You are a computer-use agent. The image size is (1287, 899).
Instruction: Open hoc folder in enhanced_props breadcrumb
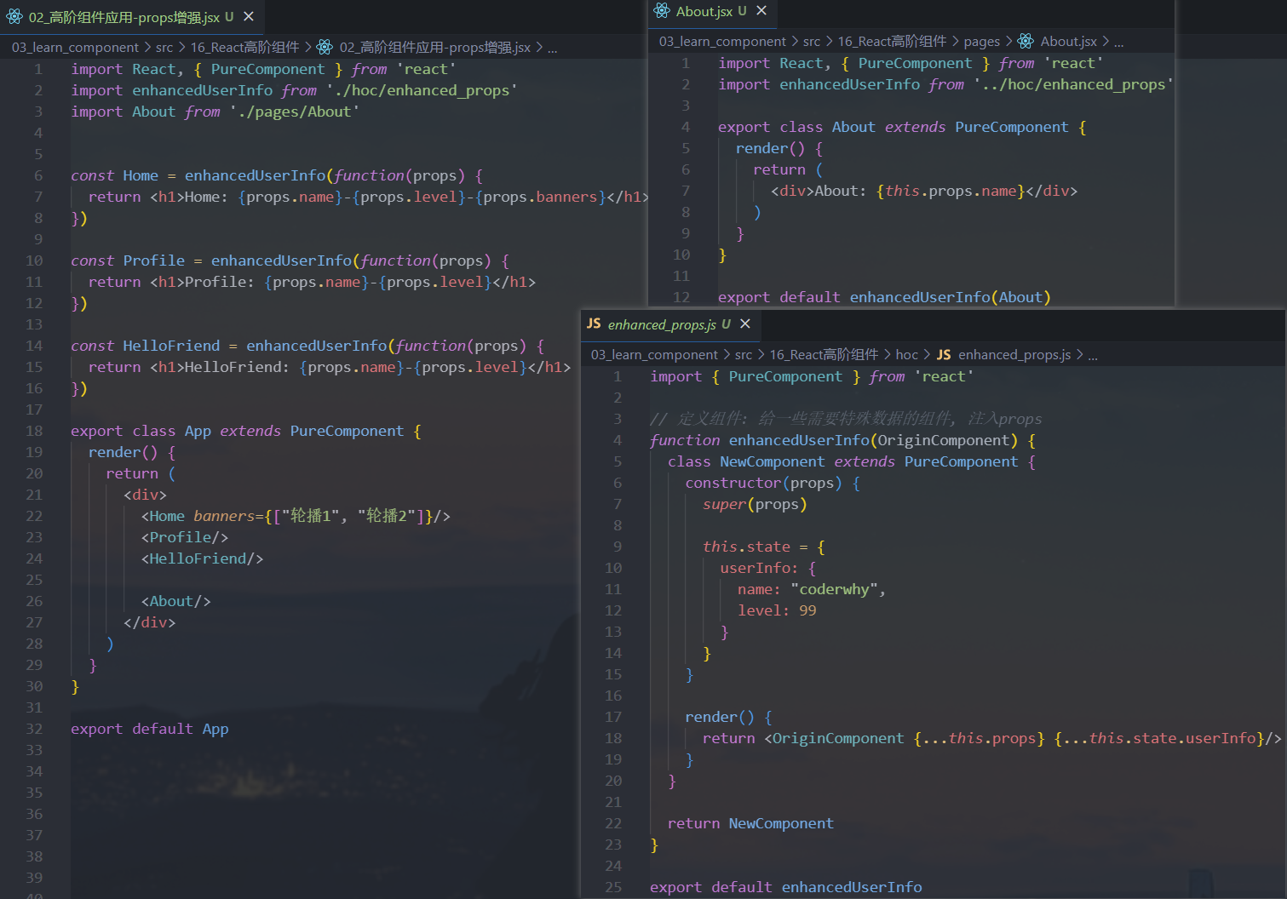[907, 354]
